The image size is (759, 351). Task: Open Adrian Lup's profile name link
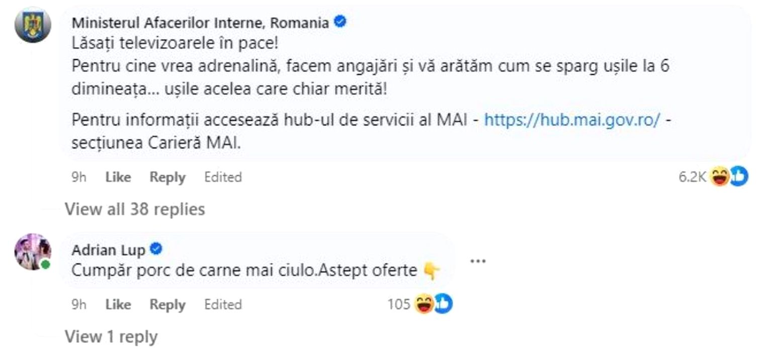pyautogui.click(x=108, y=250)
